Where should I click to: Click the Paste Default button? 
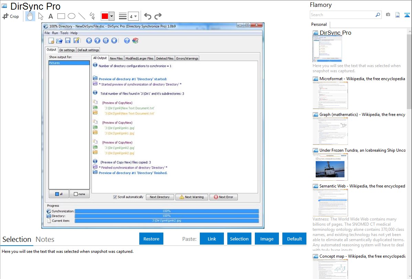pos(294,239)
